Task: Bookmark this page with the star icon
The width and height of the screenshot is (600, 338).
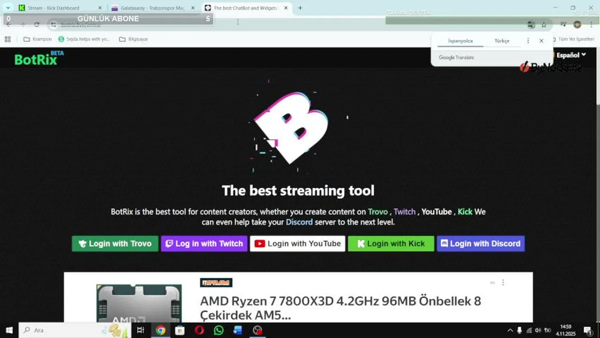Action: 544,24
